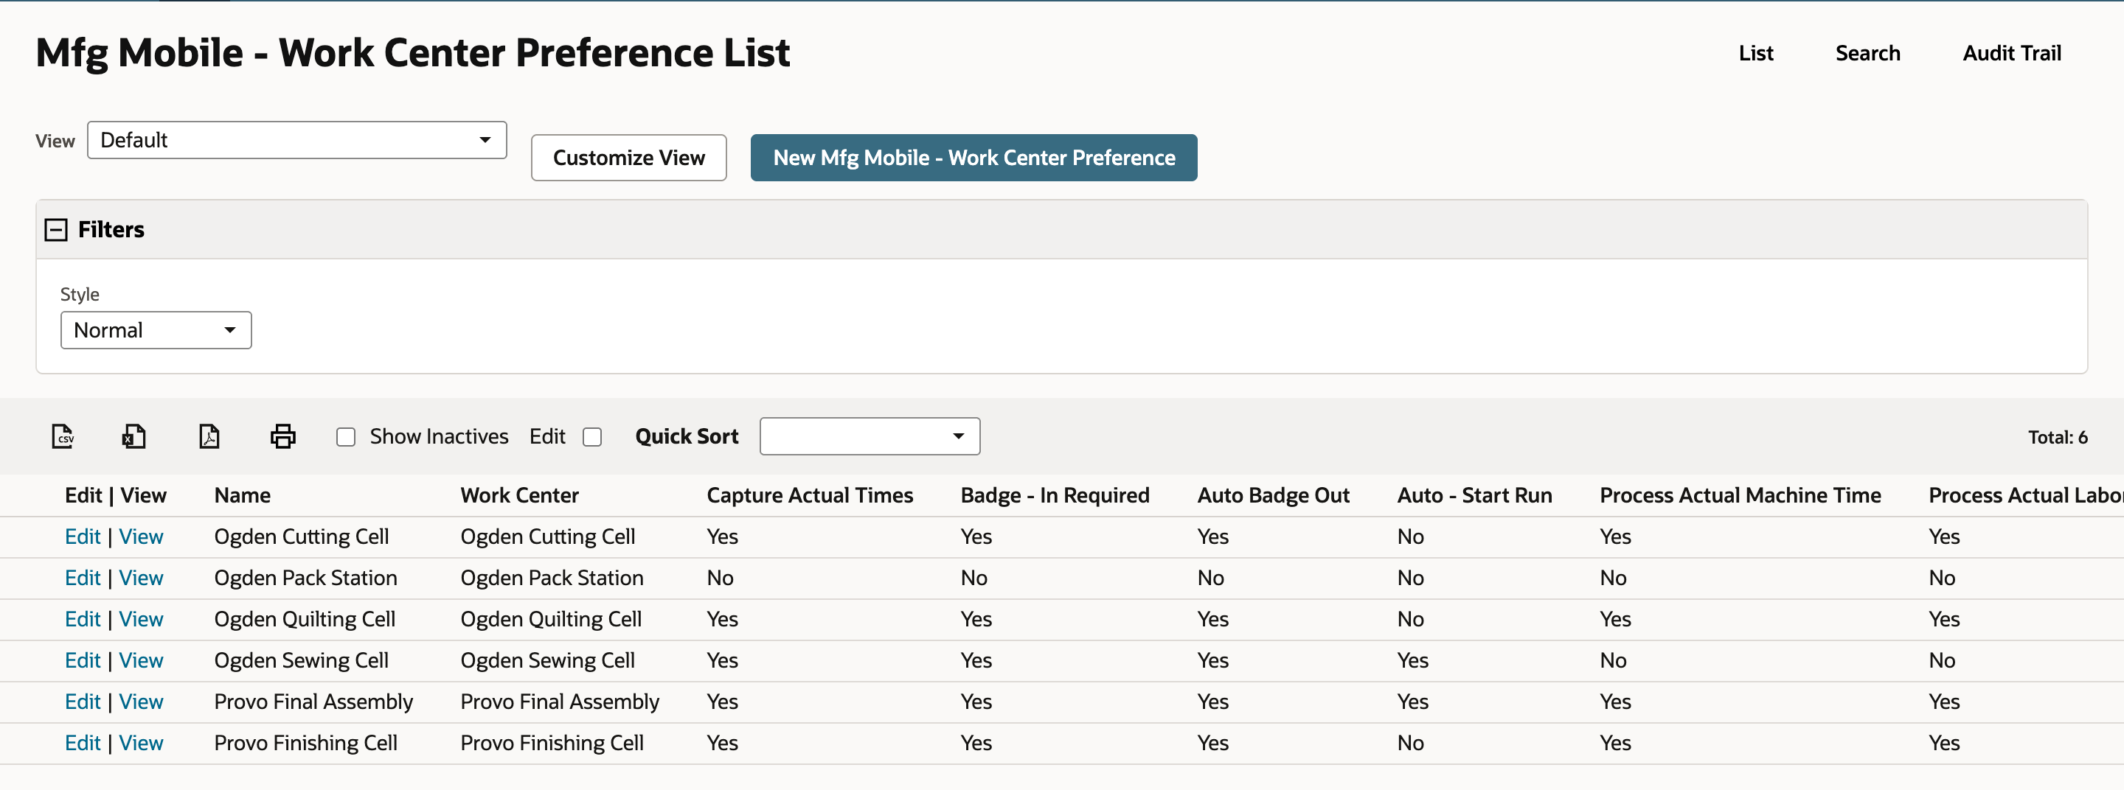
Task: Export the list as PDF
Action: (x=209, y=436)
